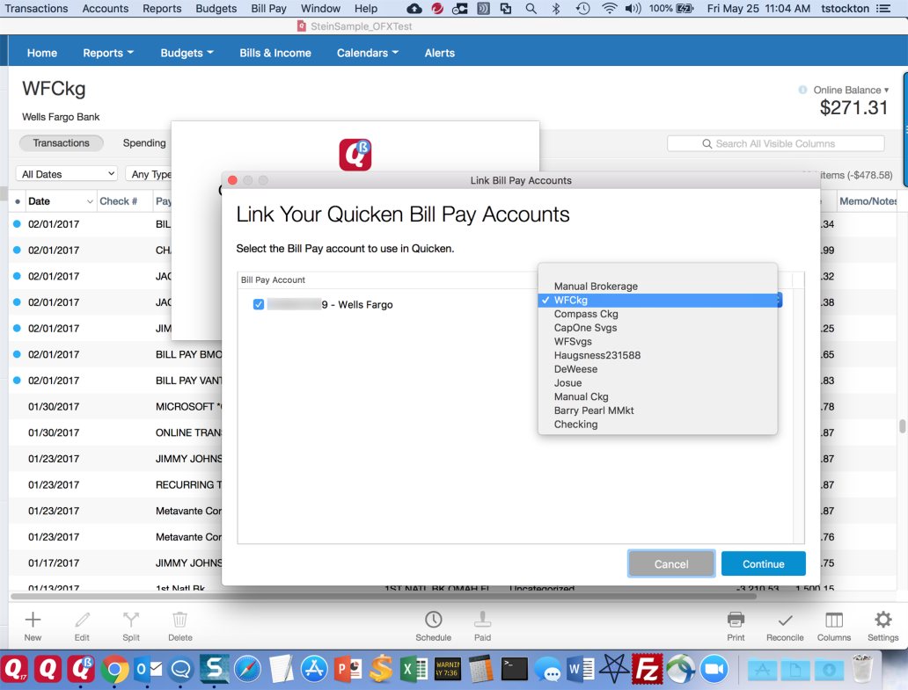Image resolution: width=908 pixels, height=690 pixels.
Task: Open the All Dates filter dropdown
Action: (x=67, y=174)
